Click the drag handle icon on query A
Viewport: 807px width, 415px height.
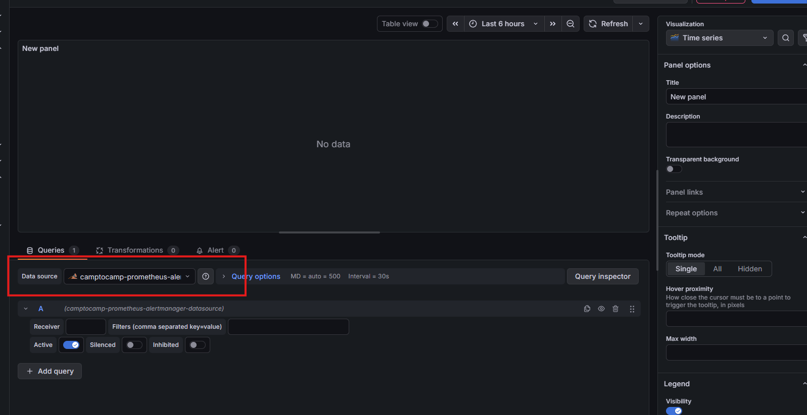(632, 309)
